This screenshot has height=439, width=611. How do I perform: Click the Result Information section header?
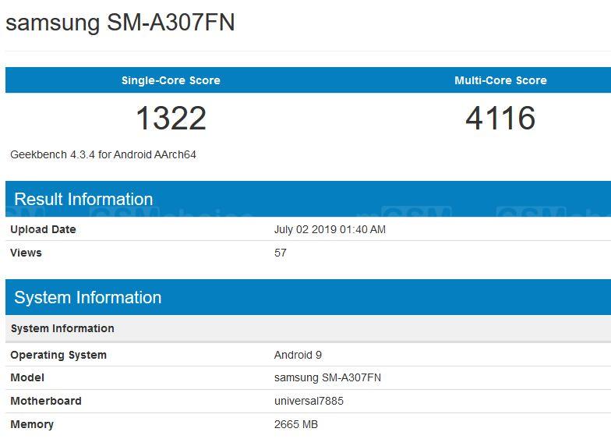(309, 199)
